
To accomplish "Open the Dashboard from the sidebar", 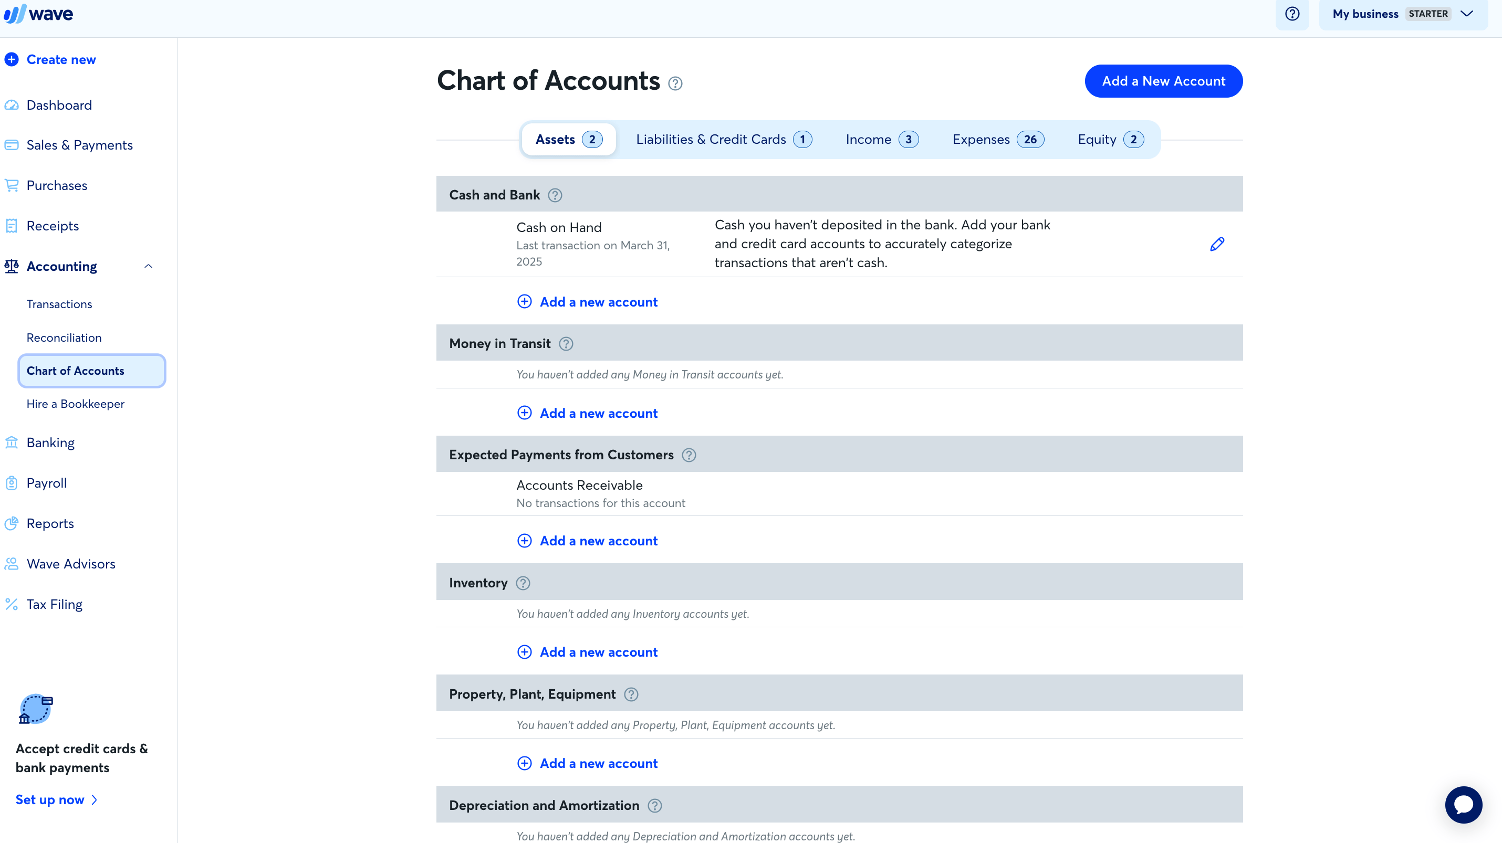I will 59,105.
